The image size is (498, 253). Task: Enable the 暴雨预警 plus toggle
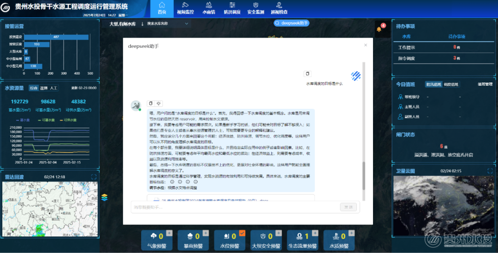tap(206, 233)
